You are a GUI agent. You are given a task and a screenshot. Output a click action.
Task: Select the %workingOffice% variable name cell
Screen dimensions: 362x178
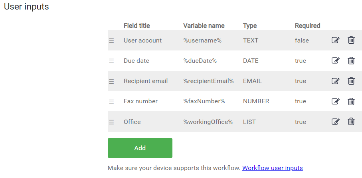(x=208, y=122)
